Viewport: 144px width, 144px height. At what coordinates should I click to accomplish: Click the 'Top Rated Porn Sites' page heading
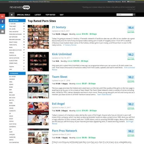click(x=42, y=21)
